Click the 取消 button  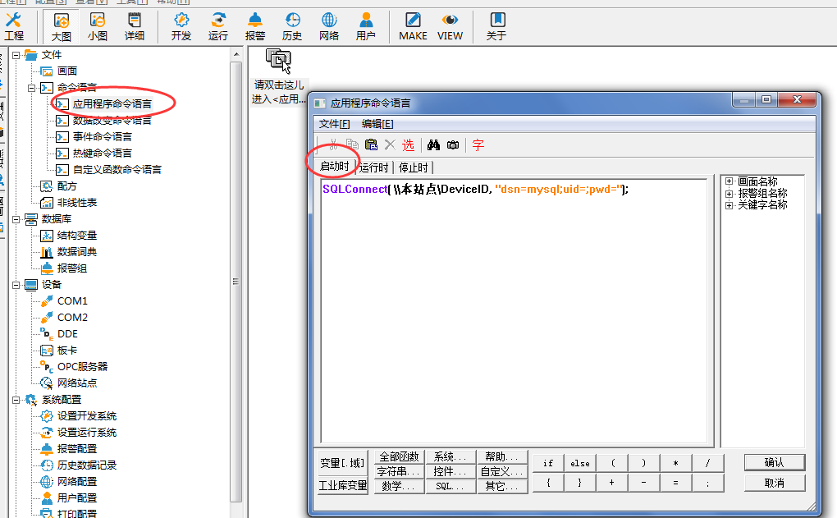coord(775,483)
